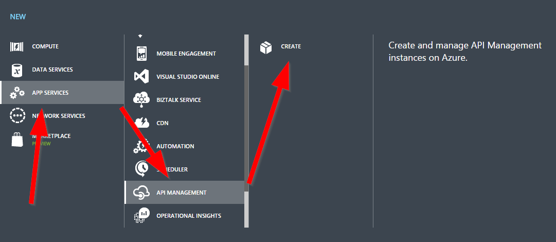Open the NETWORK SERVICES category
556x242 pixels.
pos(62,116)
